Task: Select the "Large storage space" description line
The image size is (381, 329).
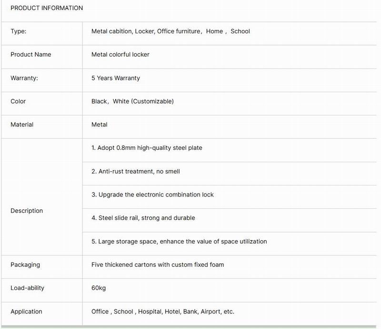Action: [179, 242]
